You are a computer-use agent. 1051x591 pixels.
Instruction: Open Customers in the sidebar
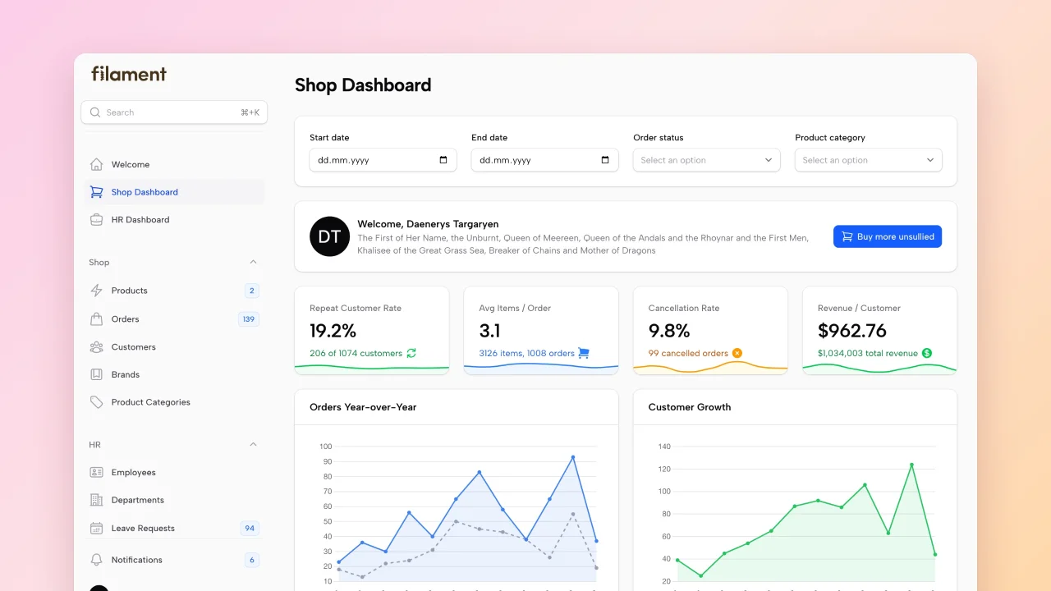(x=174, y=346)
